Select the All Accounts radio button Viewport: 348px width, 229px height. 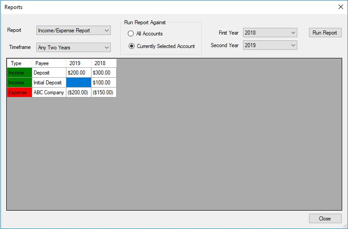click(131, 34)
